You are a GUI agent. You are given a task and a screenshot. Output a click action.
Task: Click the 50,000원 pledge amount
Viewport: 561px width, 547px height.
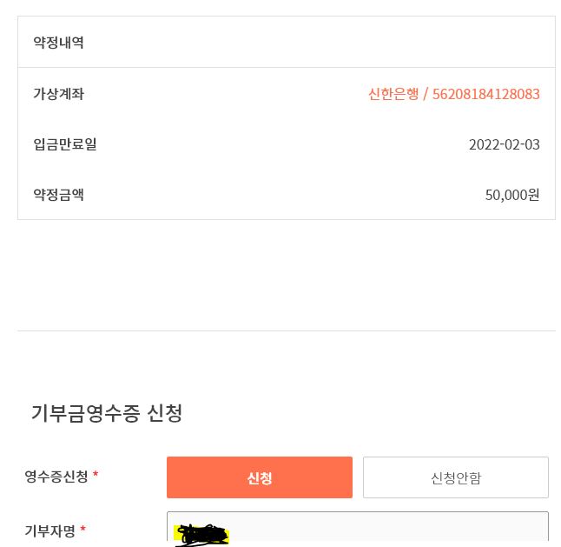pos(511,195)
